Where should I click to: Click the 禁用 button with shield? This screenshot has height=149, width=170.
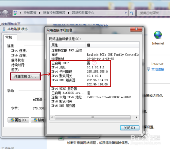(38, 120)
